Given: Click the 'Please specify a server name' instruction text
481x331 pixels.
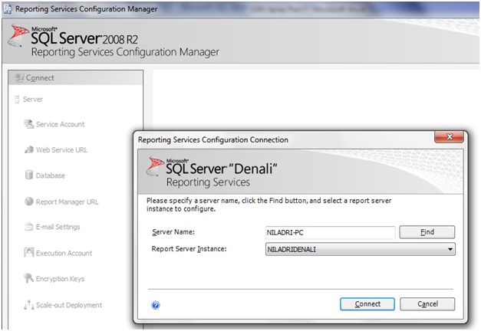Looking at the screenshot, I should pos(269,205).
